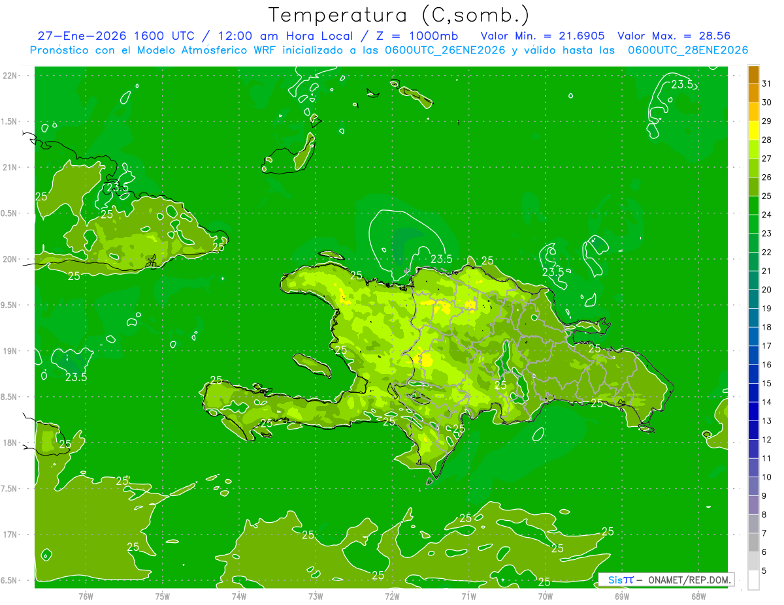
Task: Click legend value "22" on color scale
Action: pos(766,252)
